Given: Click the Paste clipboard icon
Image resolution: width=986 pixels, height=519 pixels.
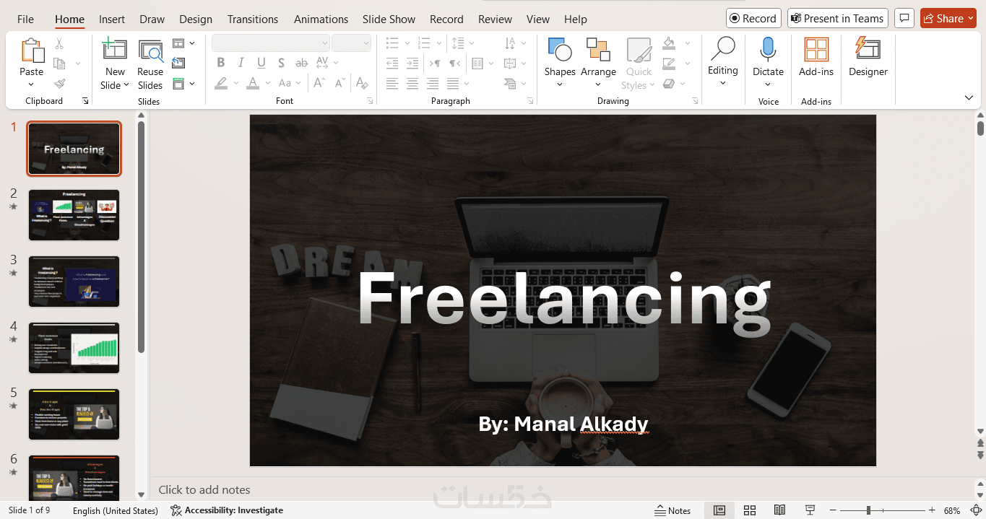Looking at the screenshot, I should click(x=32, y=50).
